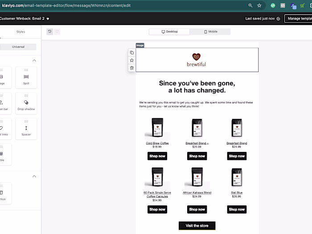Select the 'Since you've been gone' headline
This screenshot has width=312, height=234.
[x=197, y=87]
